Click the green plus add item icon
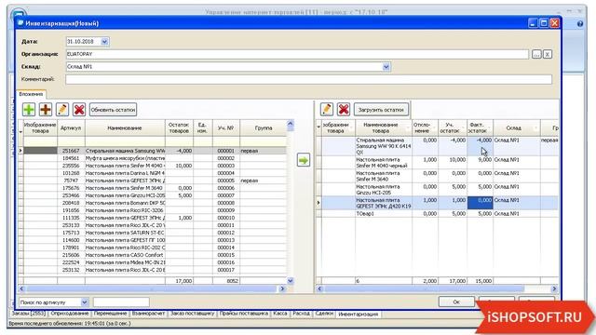Screen dimensions: 596x335 pos(29,110)
